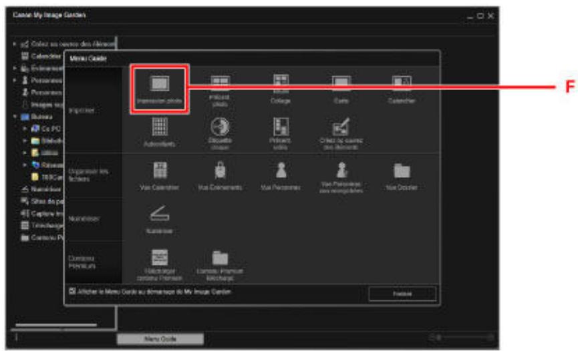The width and height of the screenshot is (578, 351).
Task: Expand the Evénement tree node arrow
Action: (15, 68)
